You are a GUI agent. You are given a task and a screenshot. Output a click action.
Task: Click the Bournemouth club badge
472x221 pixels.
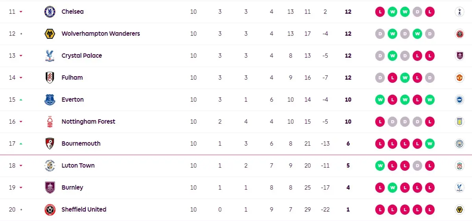point(50,144)
